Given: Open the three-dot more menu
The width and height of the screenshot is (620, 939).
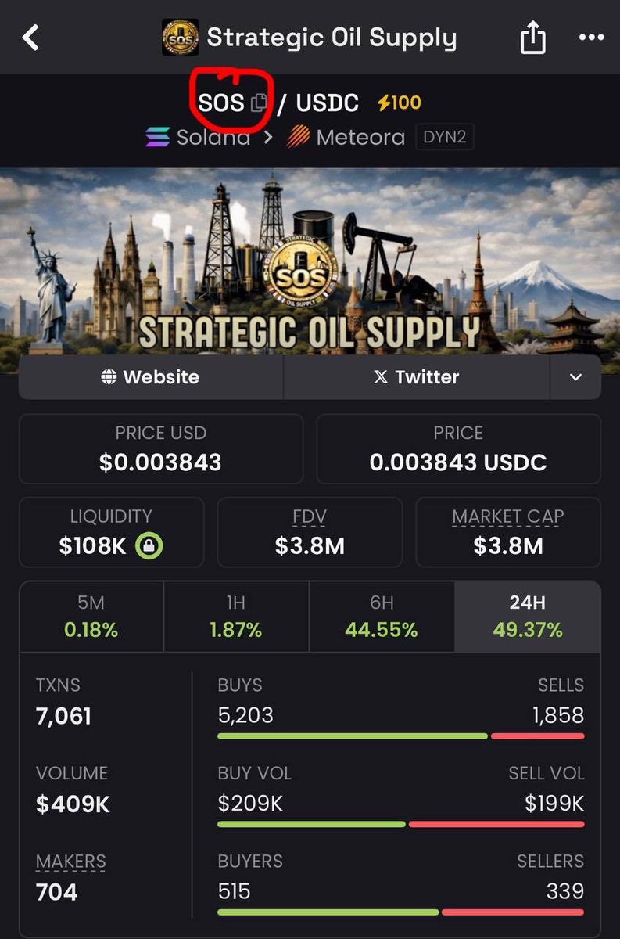Looking at the screenshot, I should [591, 37].
